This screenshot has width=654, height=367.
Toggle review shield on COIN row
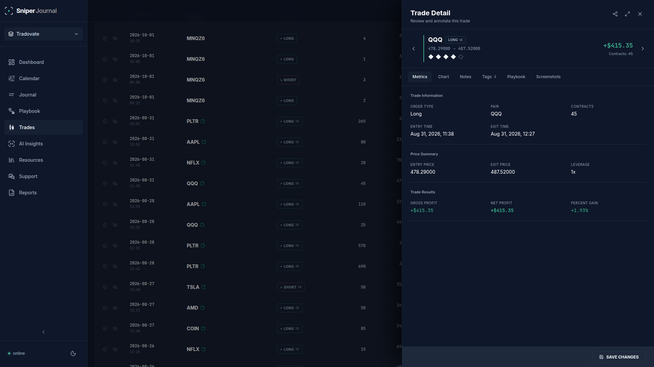pos(105,329)
